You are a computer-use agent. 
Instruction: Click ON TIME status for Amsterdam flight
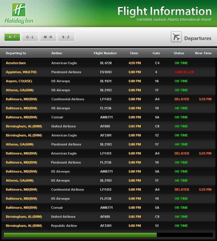coord(181,63)
